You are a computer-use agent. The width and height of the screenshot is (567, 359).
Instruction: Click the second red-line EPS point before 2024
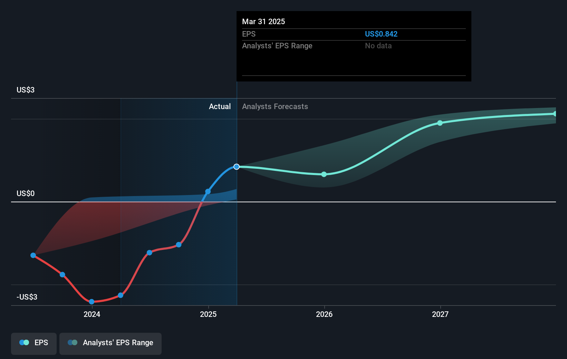pos(62,275)
